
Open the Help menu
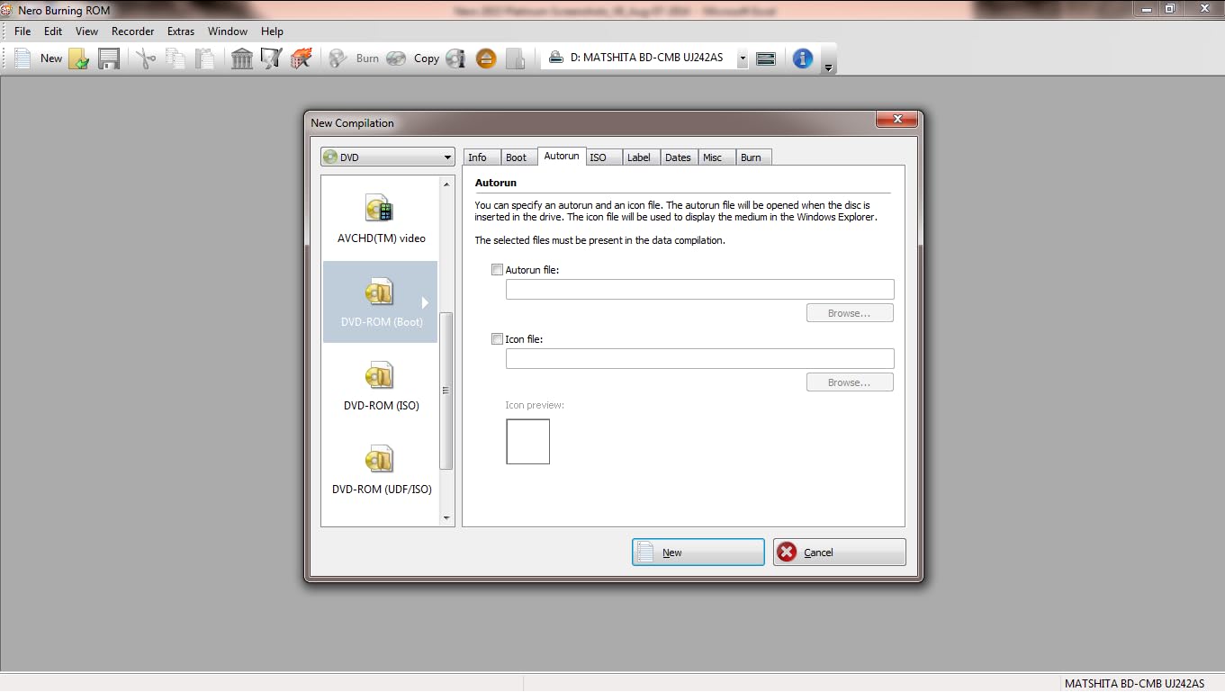pyautogui.click(x=272, y=31)
